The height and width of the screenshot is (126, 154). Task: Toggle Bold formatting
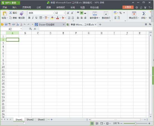[29, 18]
